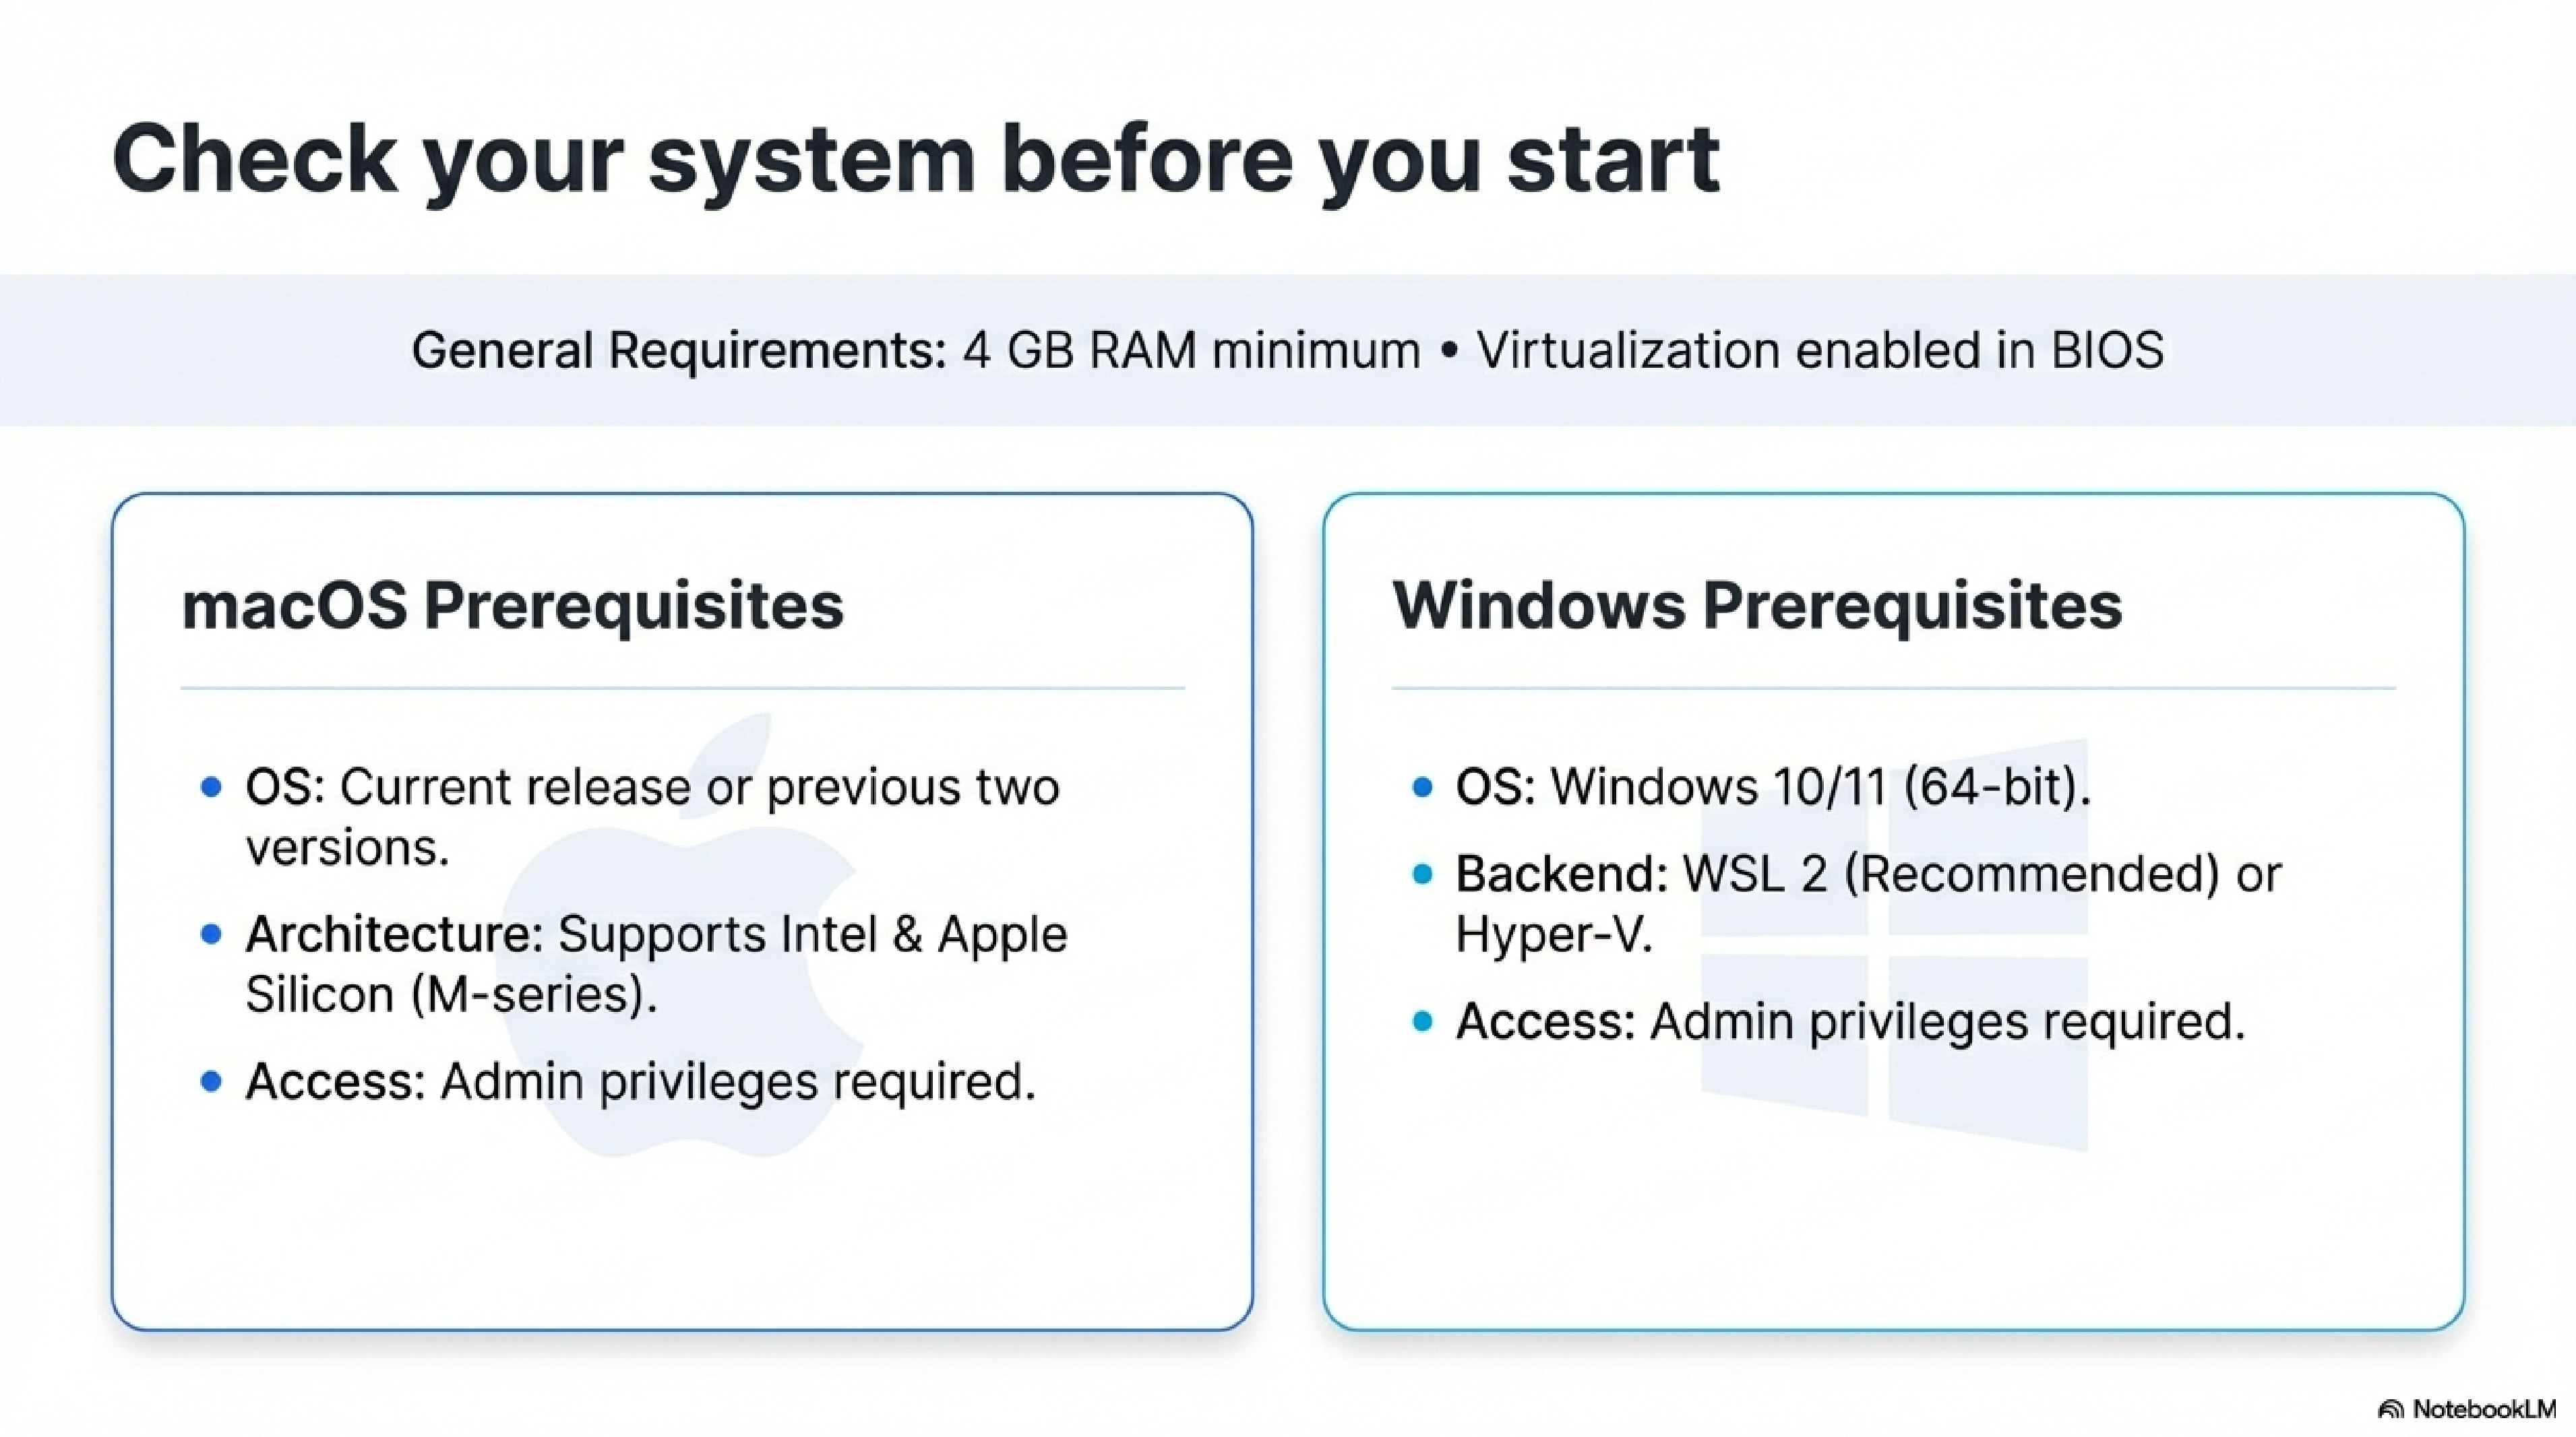Click the 'Supports Intel & Apple Silicon' line
This screenshot has height=1437, width=2576.
(x=656, y=964)
